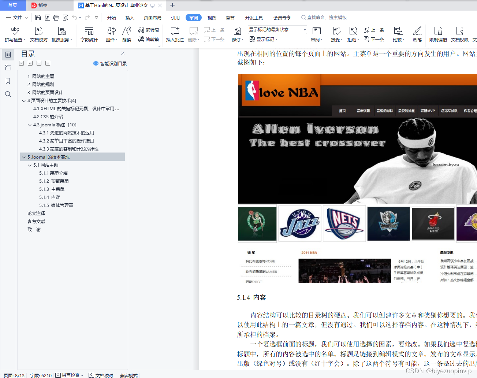Image resolution: width=477 pixels, height=378 pixels.
Task: Click the Print icon in quick toolbar
Action: point(56,18)
